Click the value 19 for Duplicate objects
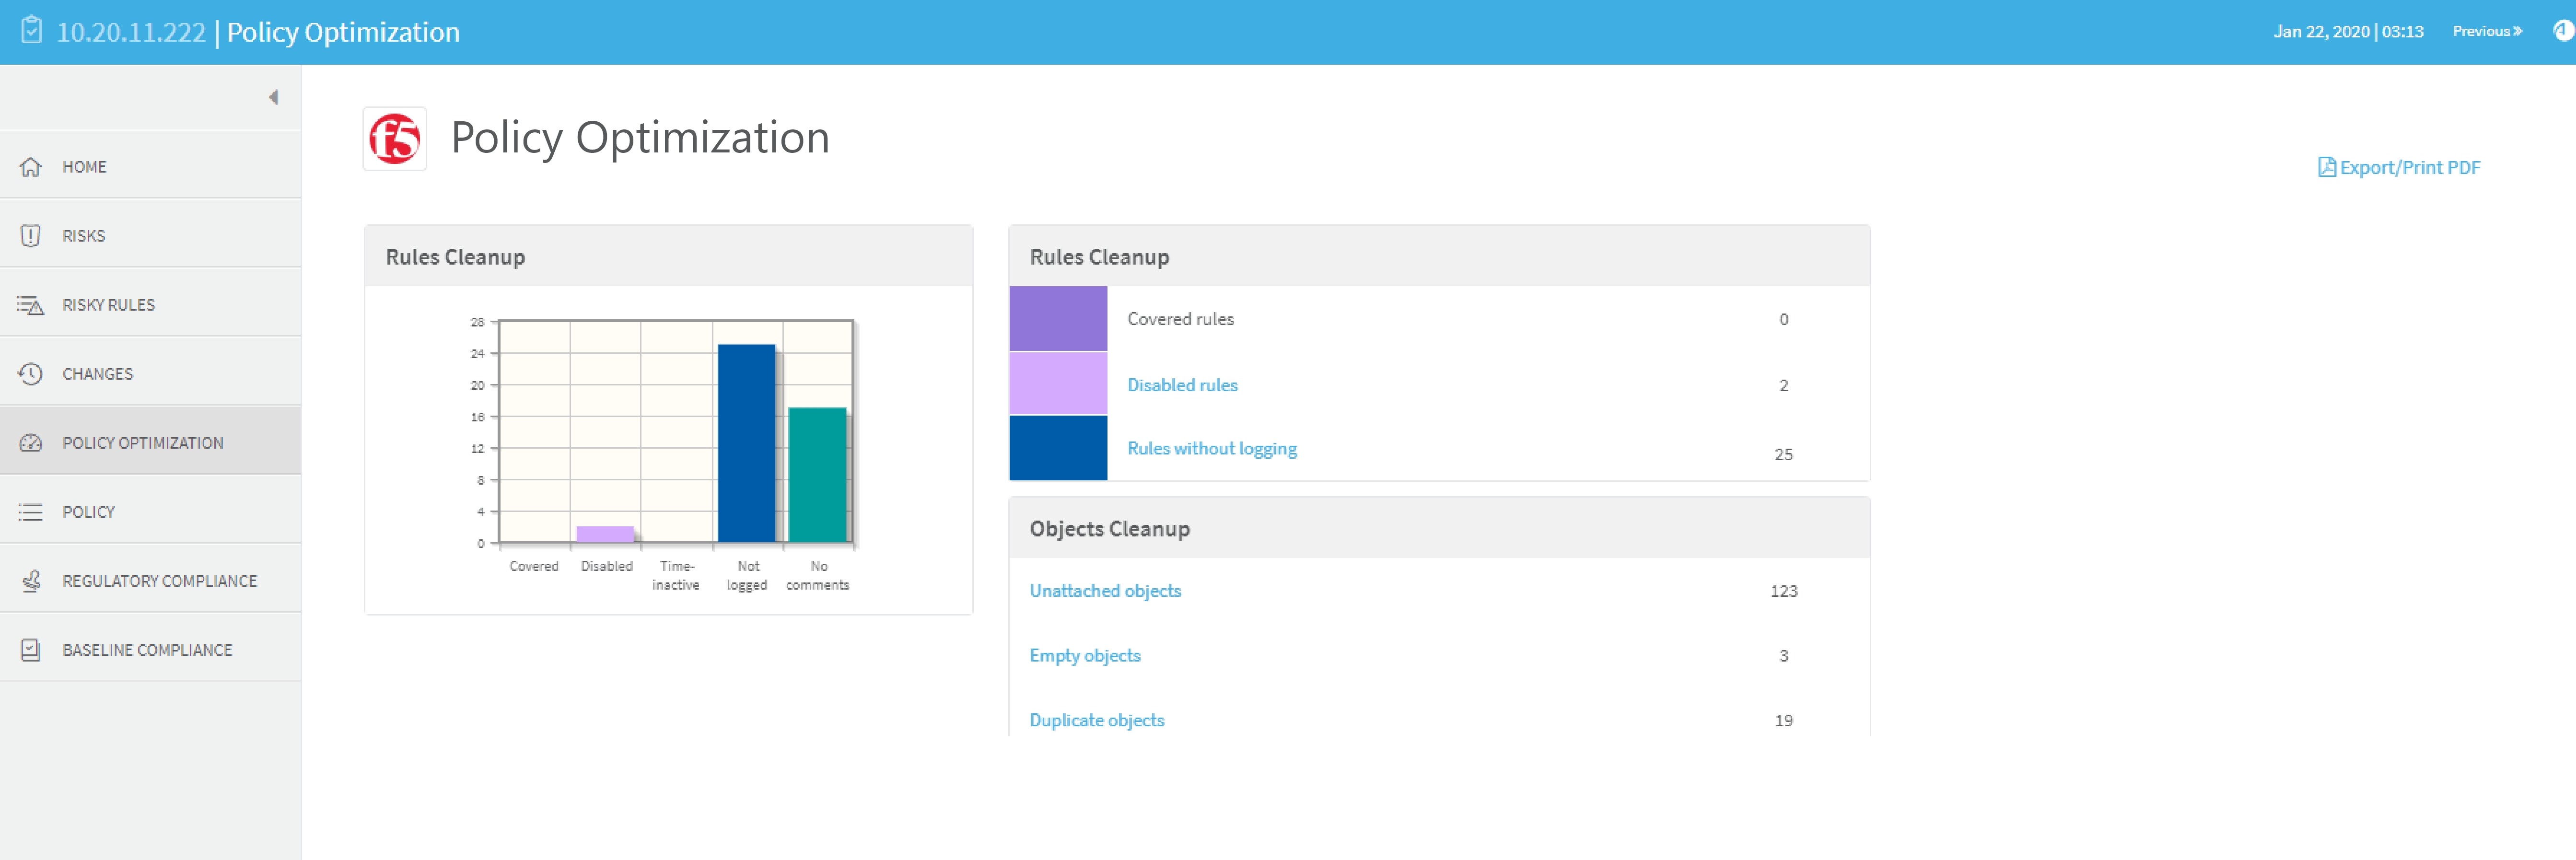 (1783, 720)
